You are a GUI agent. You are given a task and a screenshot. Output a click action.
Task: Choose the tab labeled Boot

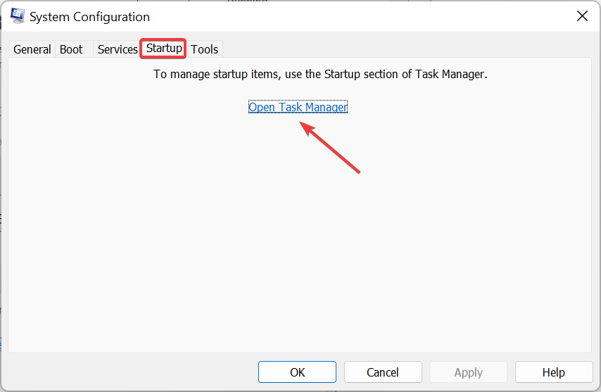pos(71,49)
